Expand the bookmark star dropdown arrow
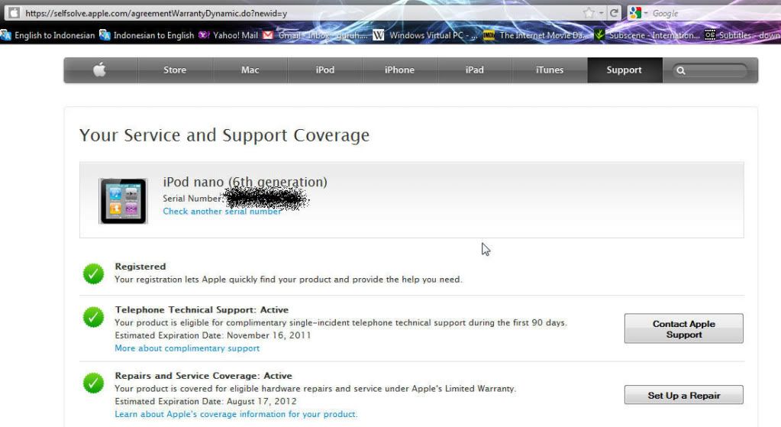Screen dimensions: 781x427 pos(601,14)
